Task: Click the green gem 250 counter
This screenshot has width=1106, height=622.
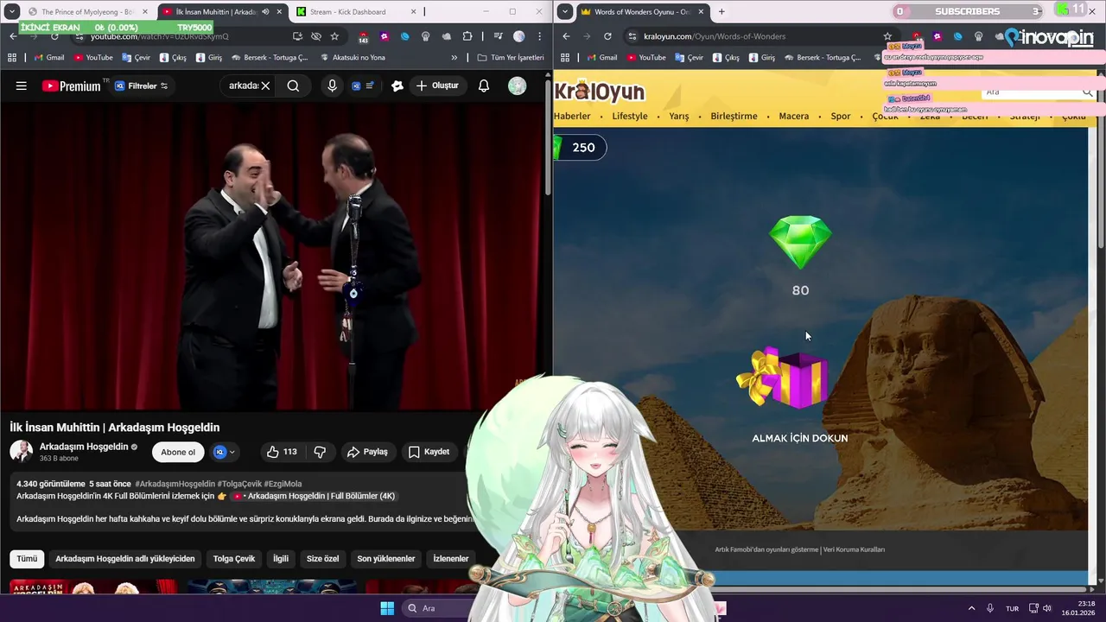Action: [581, 148]
